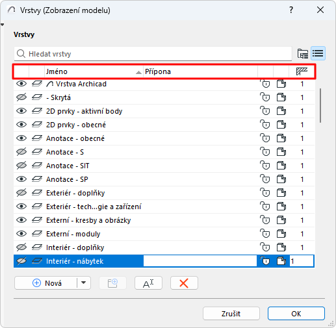Confirm with the OK button
This screenshot has width=336, height=328.
(x=296, y=314)
